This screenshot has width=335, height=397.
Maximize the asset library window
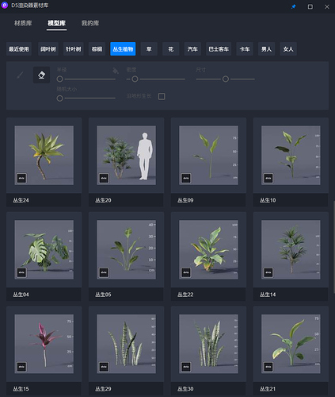[310, 6]
